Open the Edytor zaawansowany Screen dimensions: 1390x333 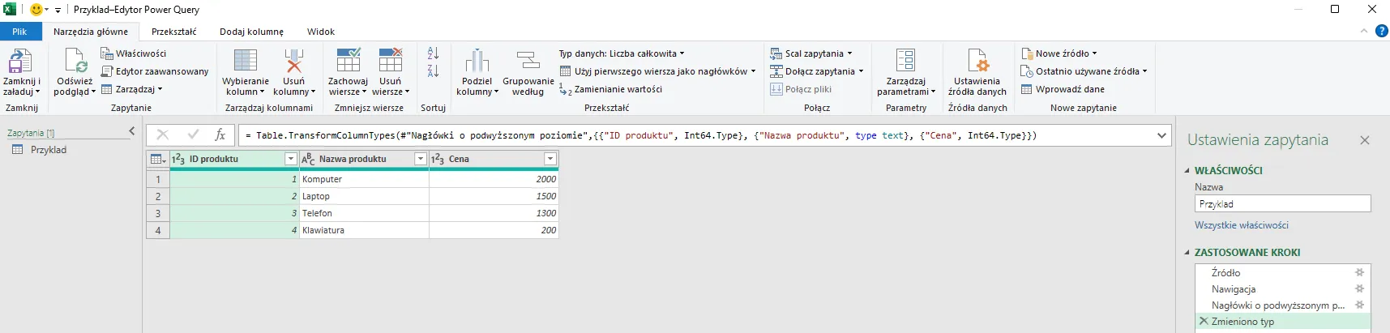[155, 71]
